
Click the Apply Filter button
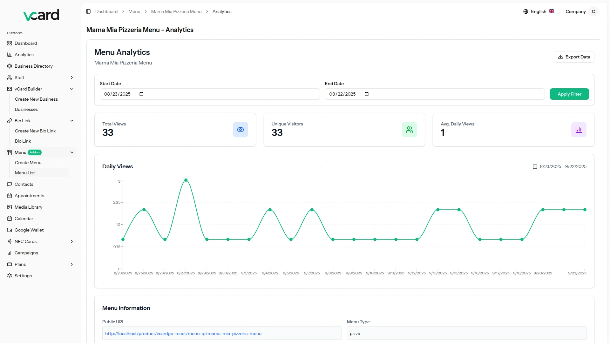coord(569,94)
